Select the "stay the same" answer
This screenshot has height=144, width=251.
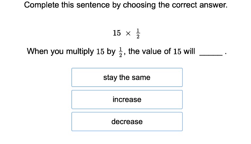click(127, 77)
